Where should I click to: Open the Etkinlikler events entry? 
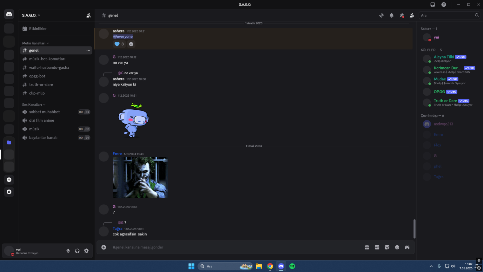pos(56,29)
